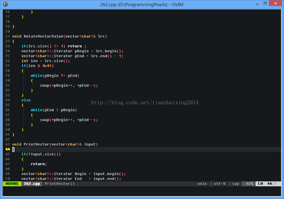Click 'while(pEnd > pBegin)' on line 36
Image resolution: width=284 pixels, height=199 pixels.
click(54, 110)
